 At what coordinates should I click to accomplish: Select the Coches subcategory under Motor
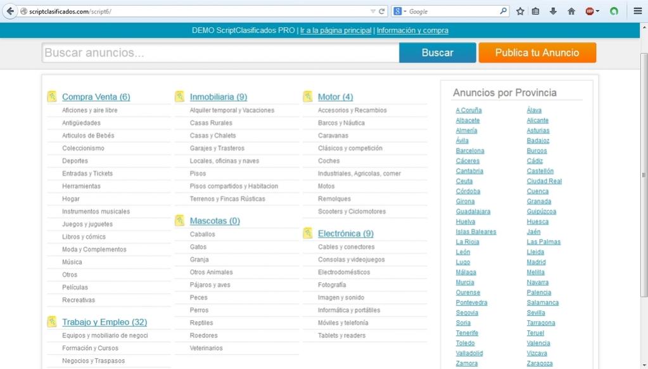pyautogui.click(x=329, y=161)
